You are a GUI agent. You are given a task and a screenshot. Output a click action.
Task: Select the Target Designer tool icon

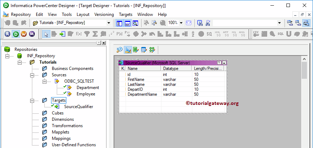tap(128, 50)
